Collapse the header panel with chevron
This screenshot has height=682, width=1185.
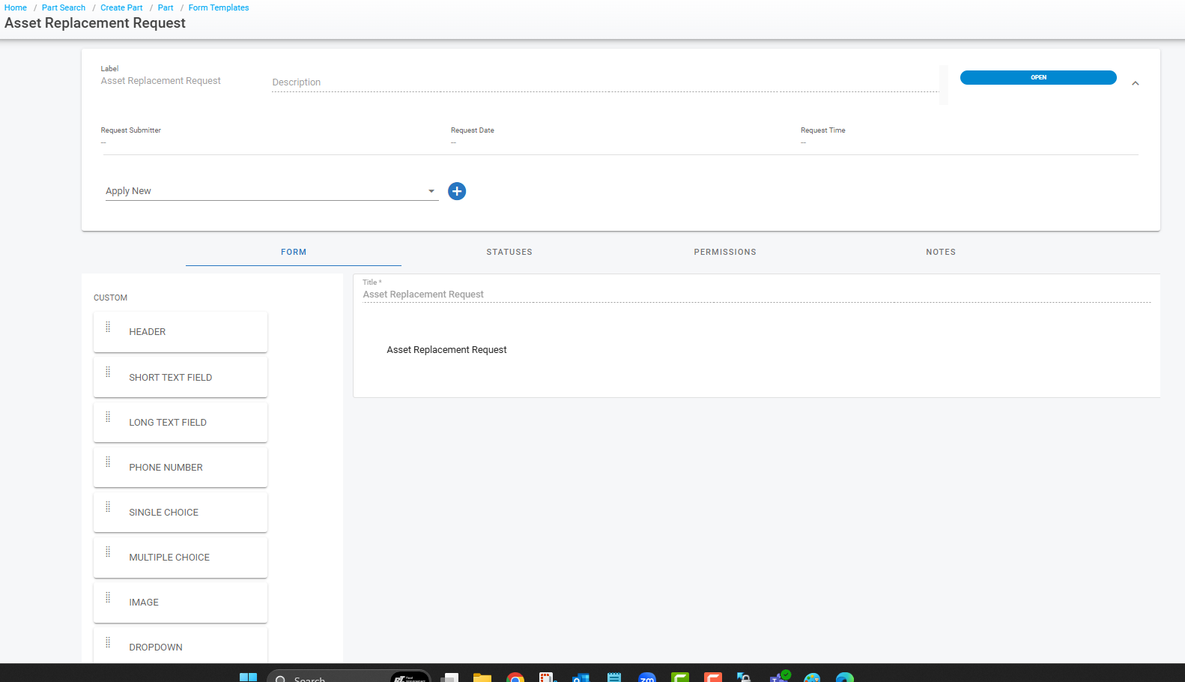1135,83
